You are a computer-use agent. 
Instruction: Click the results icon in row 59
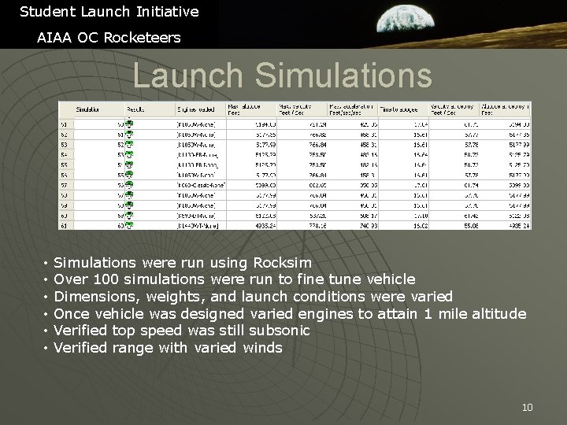pos(129,205)
